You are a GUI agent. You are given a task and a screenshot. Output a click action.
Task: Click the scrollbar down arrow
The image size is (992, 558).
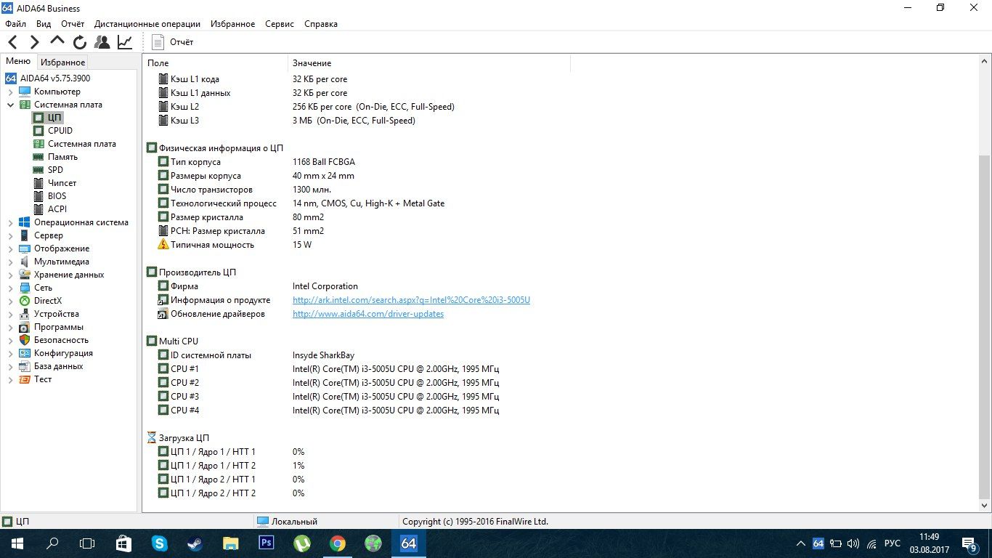click(984, 505)
